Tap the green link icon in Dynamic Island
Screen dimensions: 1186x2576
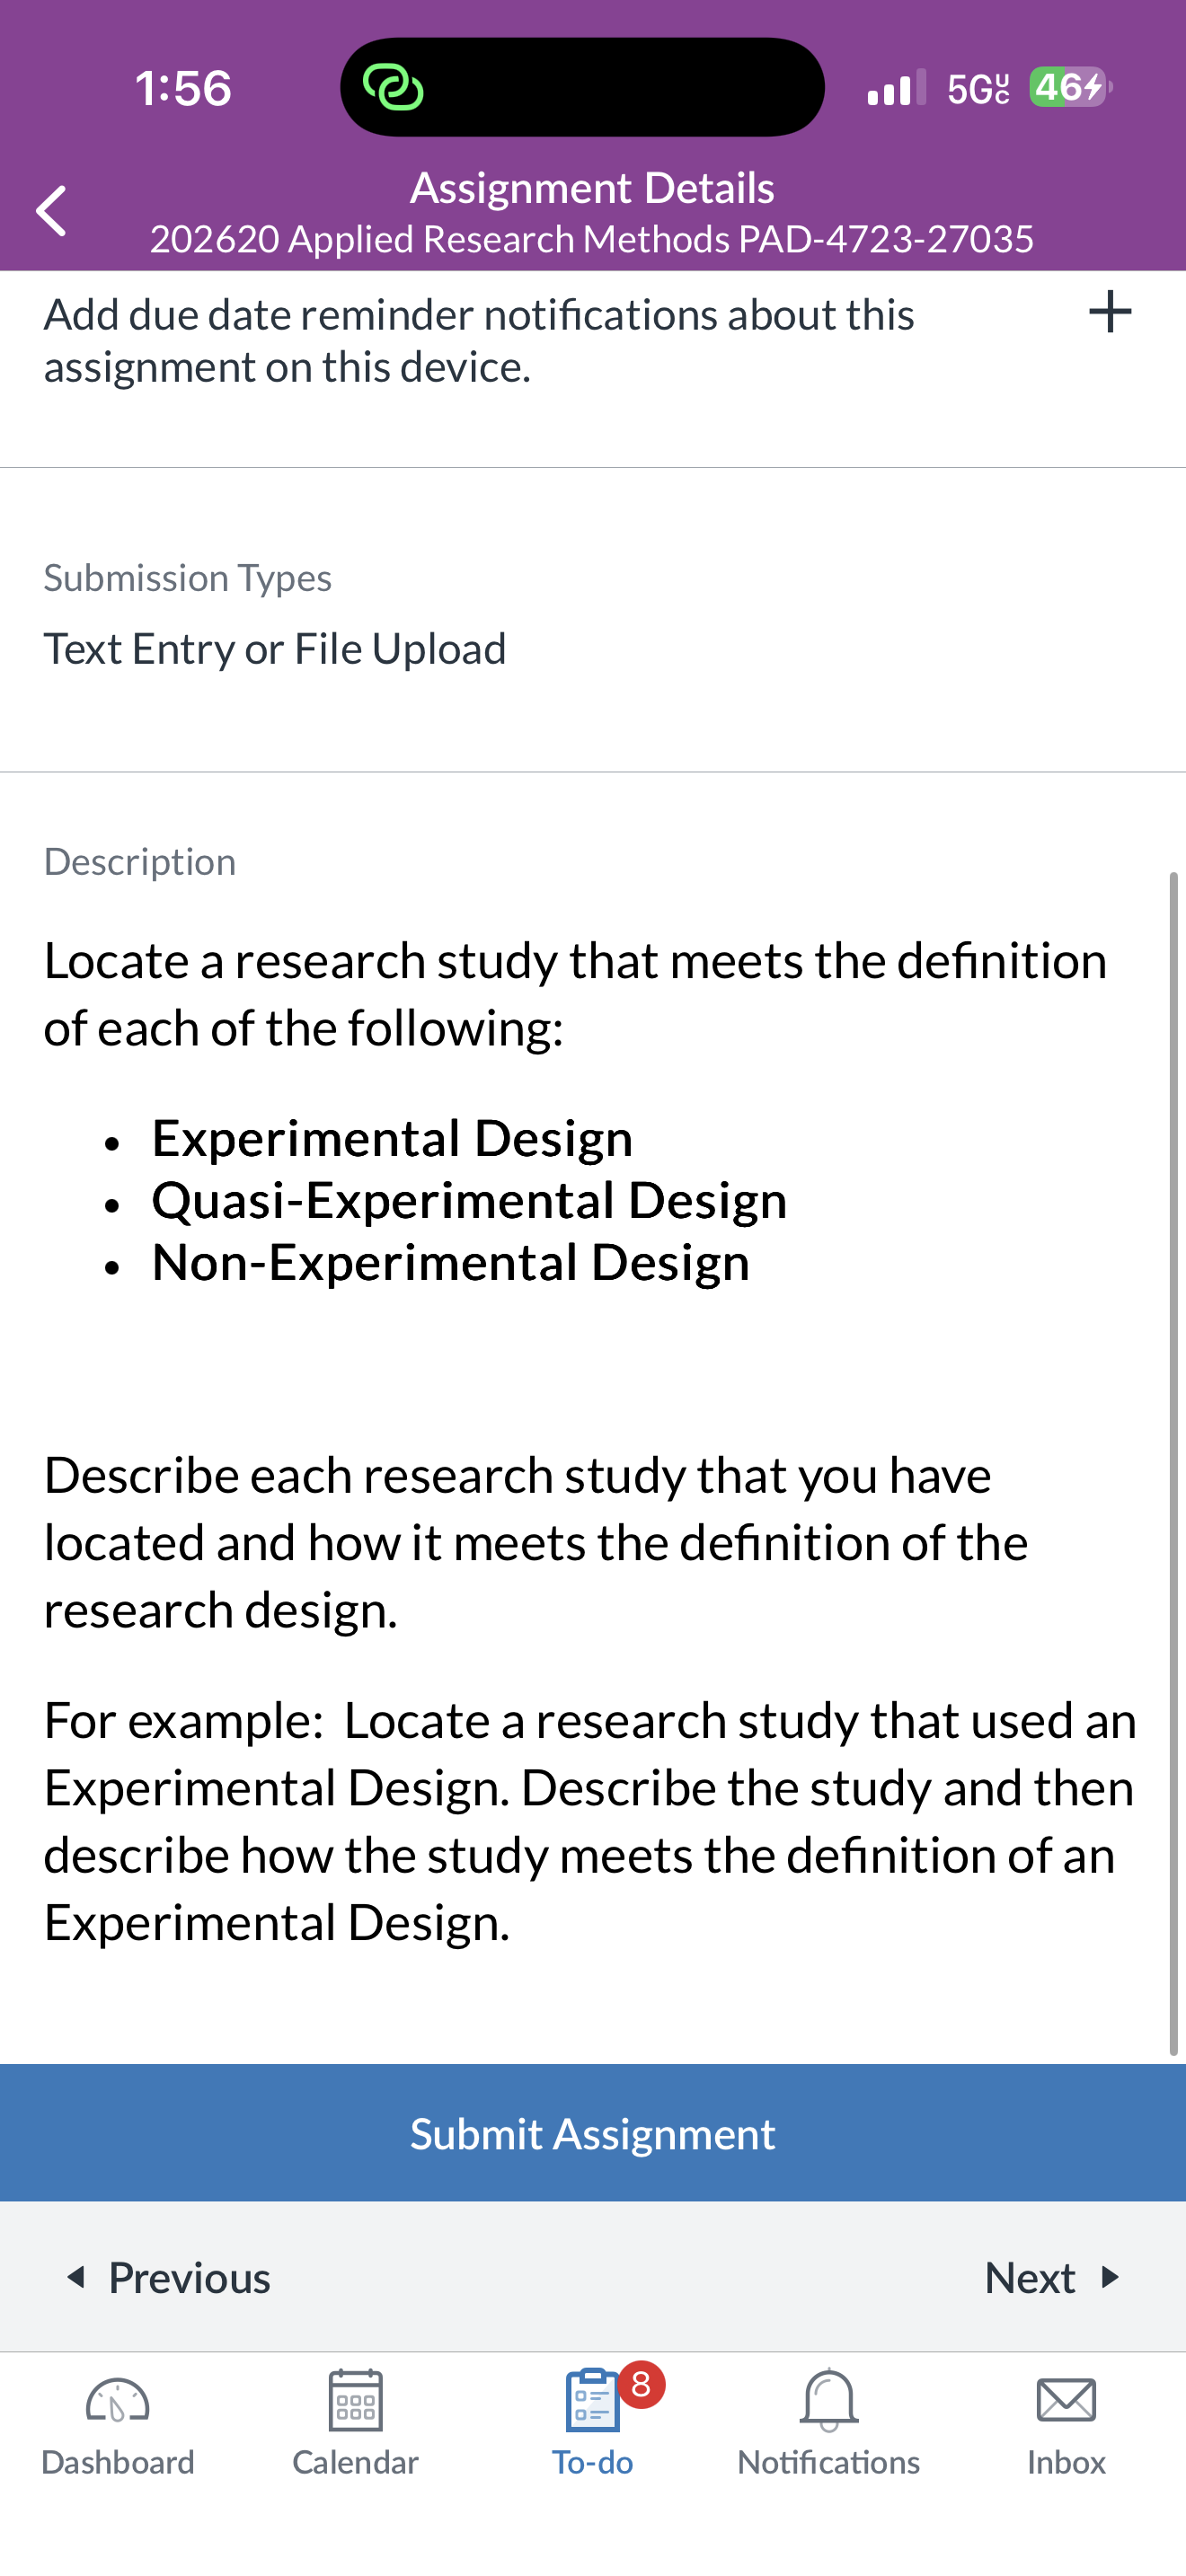click(x=393, y=88)
